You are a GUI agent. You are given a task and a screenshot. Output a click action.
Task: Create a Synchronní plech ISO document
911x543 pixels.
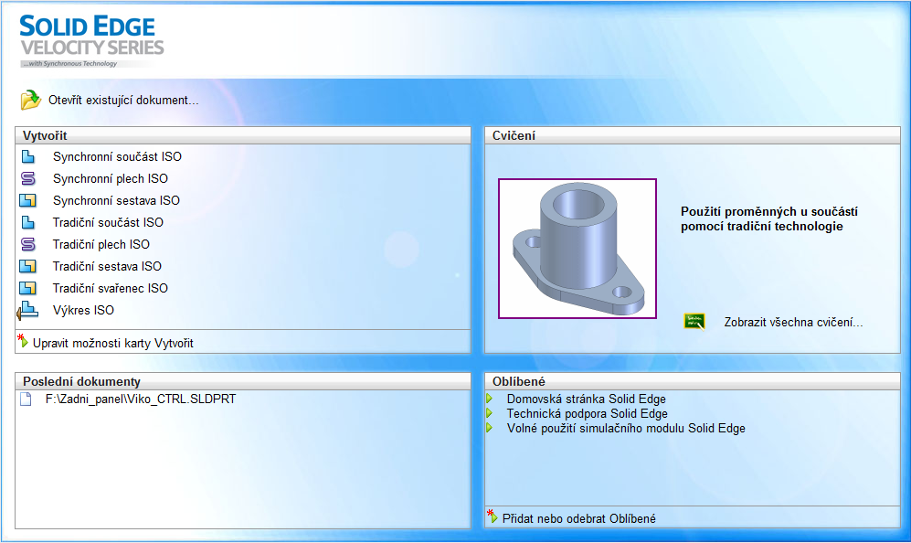(111, 179)
